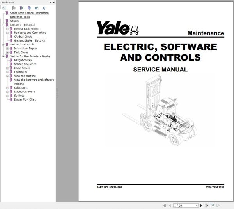
Task: Open Navigation Key bookmark
Action: [x=23, y=60]
